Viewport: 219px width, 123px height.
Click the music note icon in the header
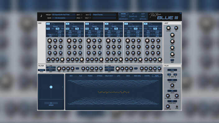point(41,16)
